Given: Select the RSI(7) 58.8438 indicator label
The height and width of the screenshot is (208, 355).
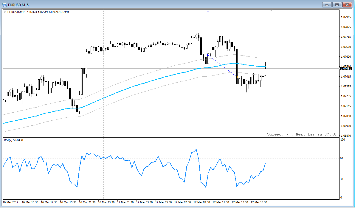Looking at the screenshot, I should pyautogui.click(x=14, y=140).
